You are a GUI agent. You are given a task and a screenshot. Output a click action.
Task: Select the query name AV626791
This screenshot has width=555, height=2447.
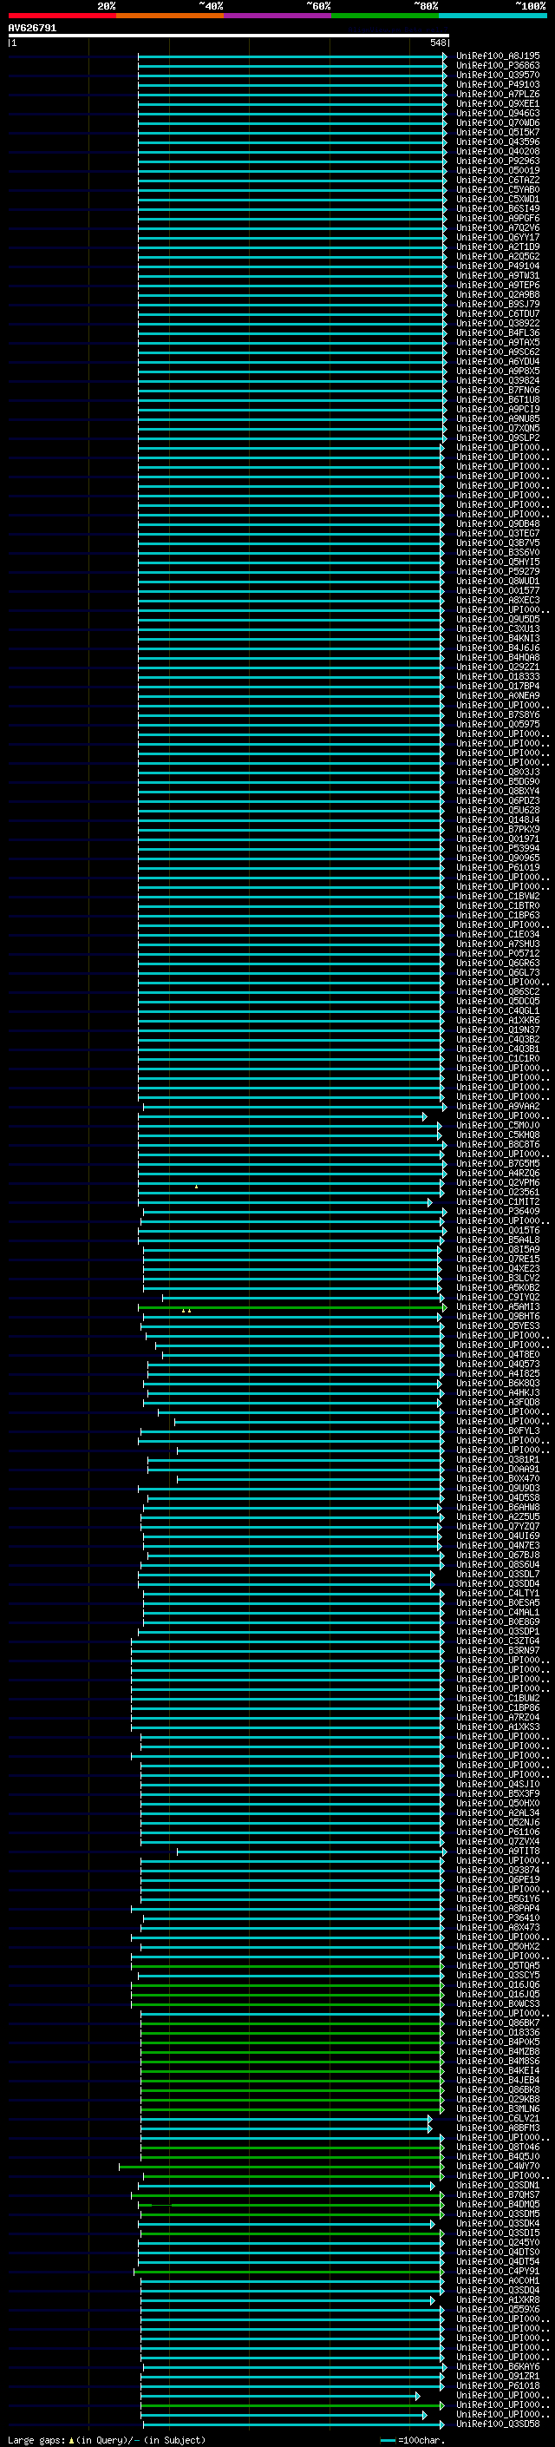click(32, 29)
